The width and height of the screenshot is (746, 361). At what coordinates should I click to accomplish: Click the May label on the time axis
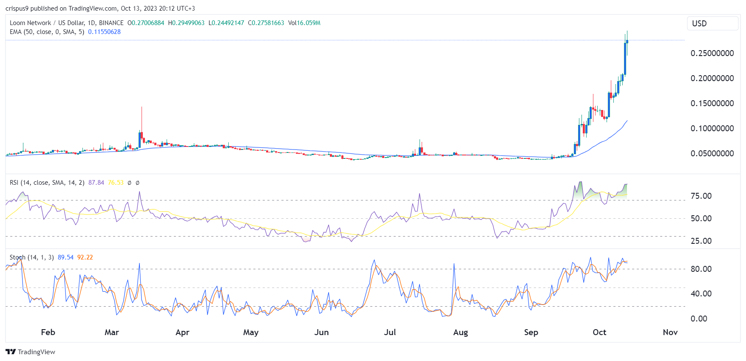[251, 332]
